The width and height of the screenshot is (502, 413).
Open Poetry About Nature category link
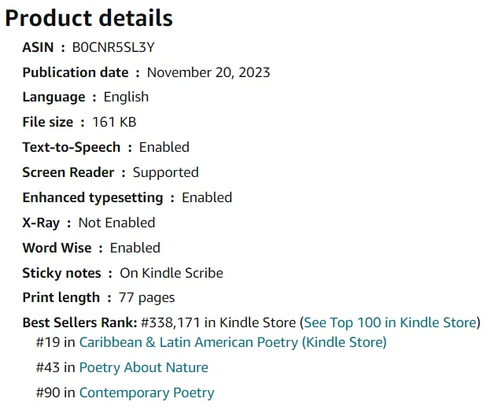coord(143,367)
